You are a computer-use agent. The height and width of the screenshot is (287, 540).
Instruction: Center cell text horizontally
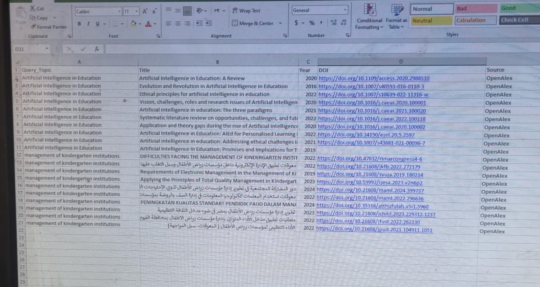click(178, 23)
